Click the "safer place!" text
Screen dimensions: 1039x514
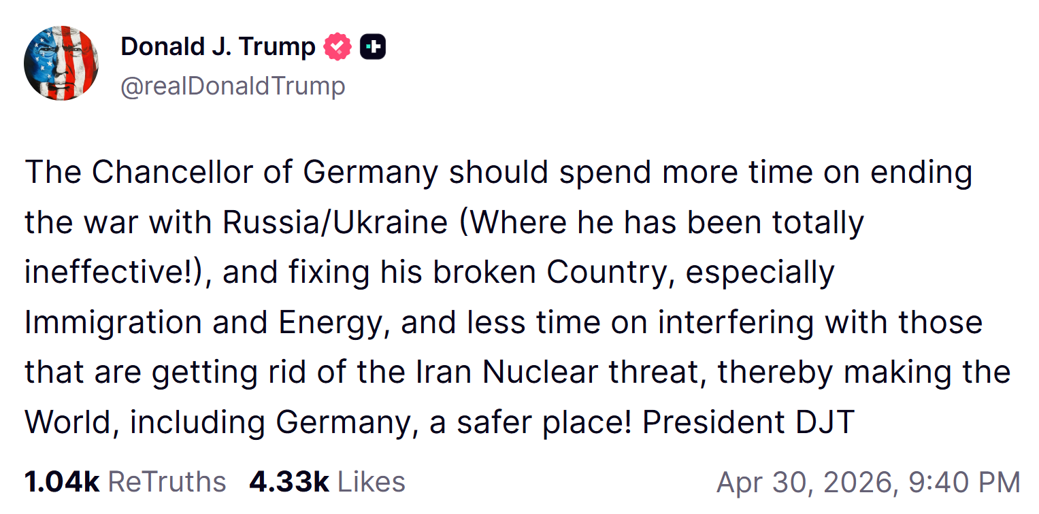(545, 422)
